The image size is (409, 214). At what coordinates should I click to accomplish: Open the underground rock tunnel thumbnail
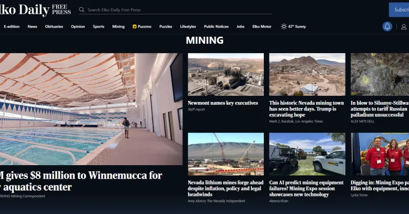pyautogui.click(x=380, y=74)
